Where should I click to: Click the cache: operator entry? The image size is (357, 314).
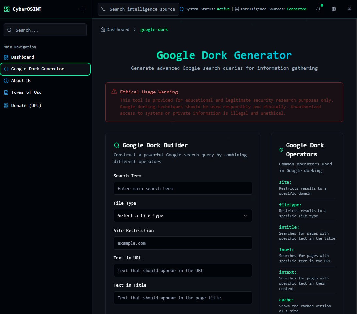point(307,305)
